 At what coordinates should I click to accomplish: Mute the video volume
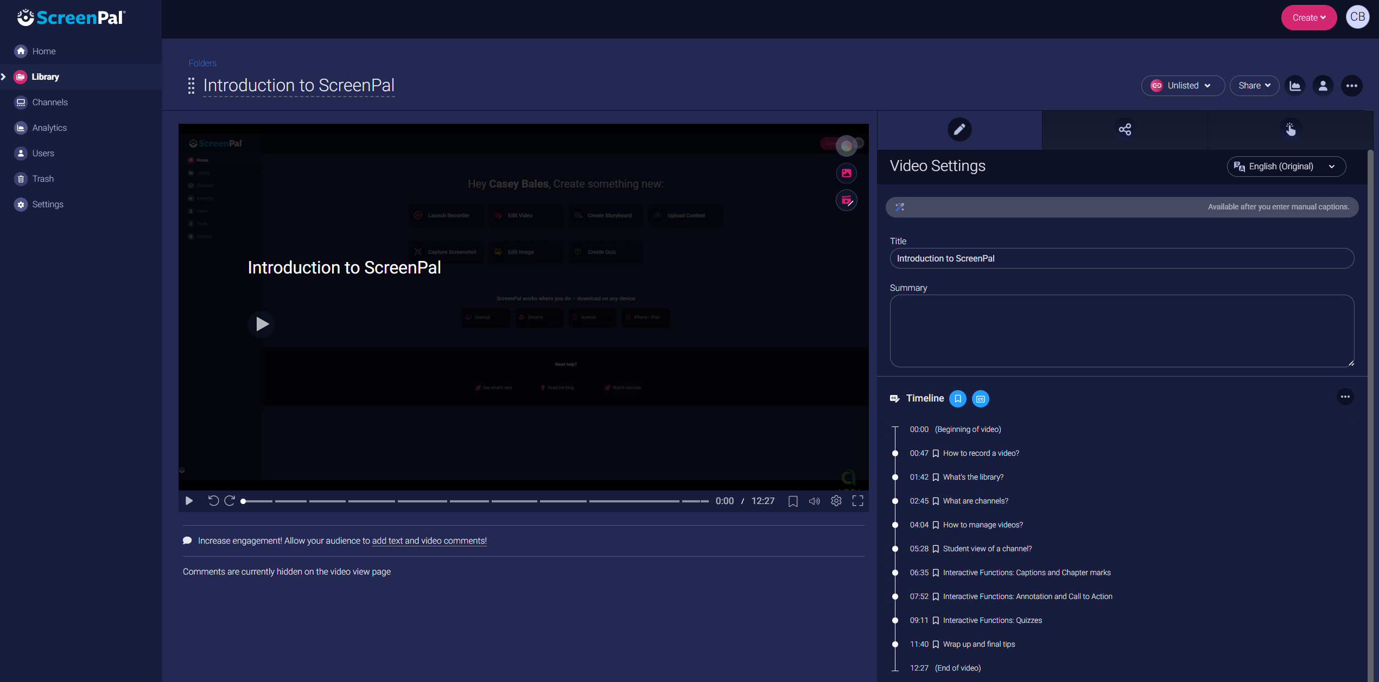pos(814,501)
